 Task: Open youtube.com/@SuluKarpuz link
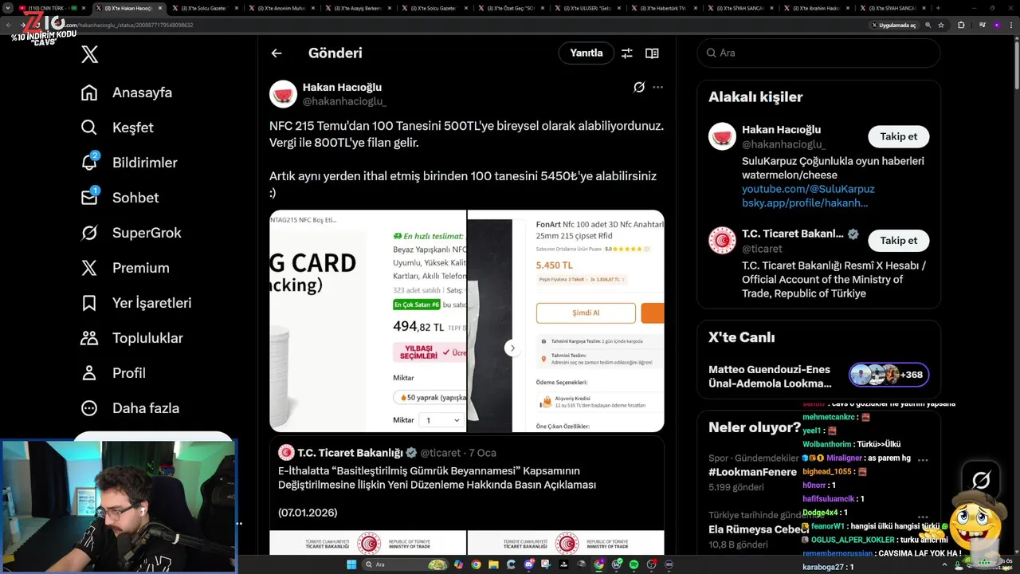pos(808,189)
